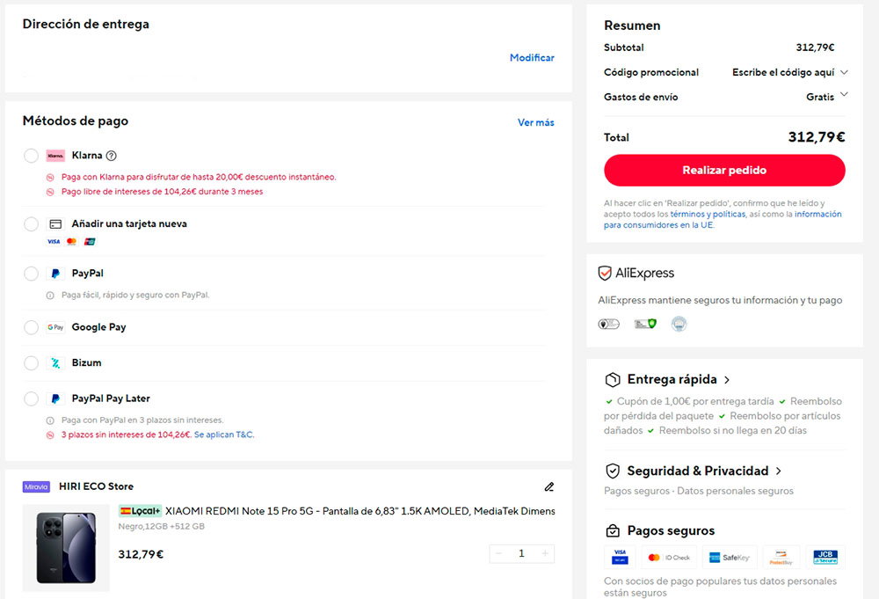Click the Xiaomi Redmi phone thumbnail

66,548
